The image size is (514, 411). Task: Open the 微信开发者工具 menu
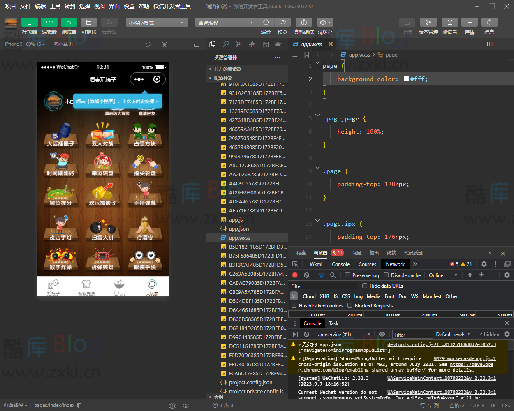pyautogui.click(x=172, y=6)
